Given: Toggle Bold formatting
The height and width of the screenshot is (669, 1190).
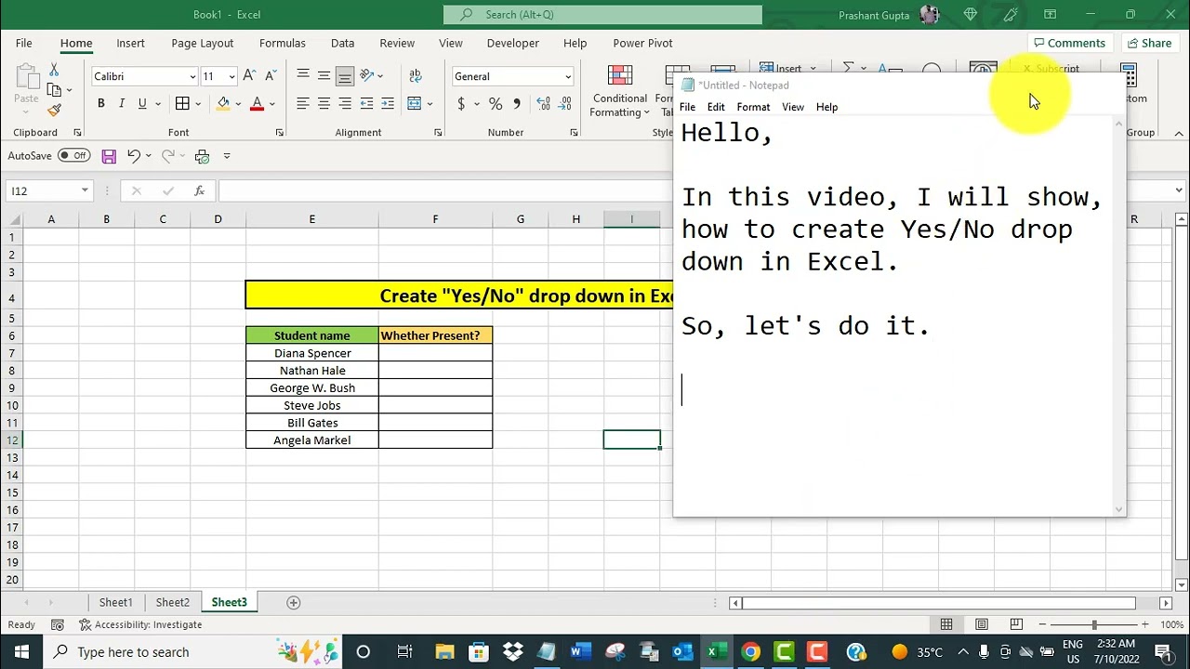Looking at the screenshot, I should (100, 103).
